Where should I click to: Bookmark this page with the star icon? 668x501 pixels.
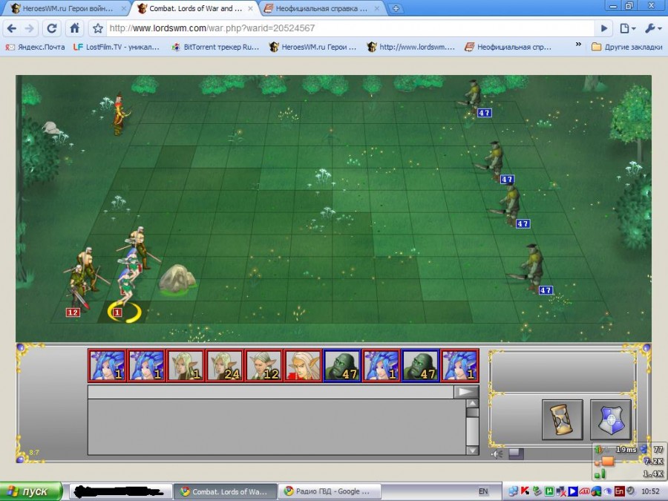[98, 28]
